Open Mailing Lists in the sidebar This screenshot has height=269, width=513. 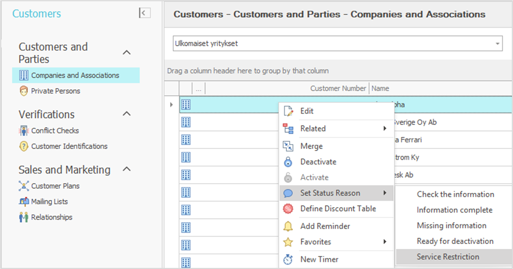[x=49, y=202]
